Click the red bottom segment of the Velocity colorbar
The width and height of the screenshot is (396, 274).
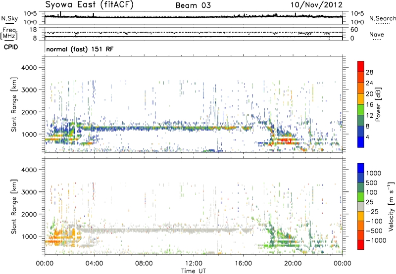tap(361, 245)
